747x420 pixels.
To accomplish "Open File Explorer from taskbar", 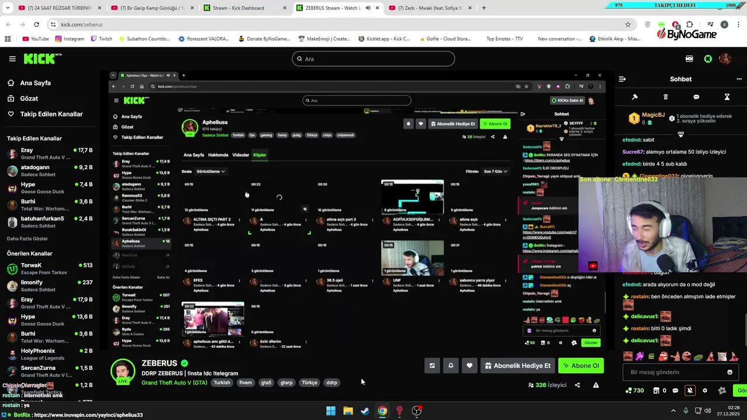I will (x=348, y=411).
